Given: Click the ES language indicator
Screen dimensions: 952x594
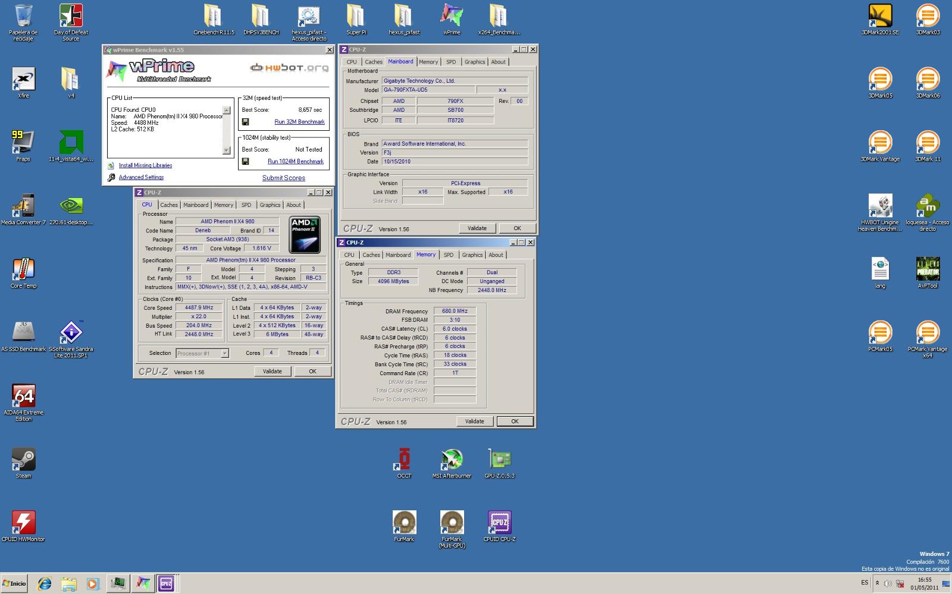Looking at the screenshot, I should click(865, 583).
